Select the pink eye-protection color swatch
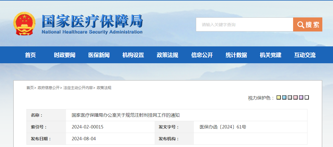The width and height of the screenshot is (333, 147). coord(295,98)
